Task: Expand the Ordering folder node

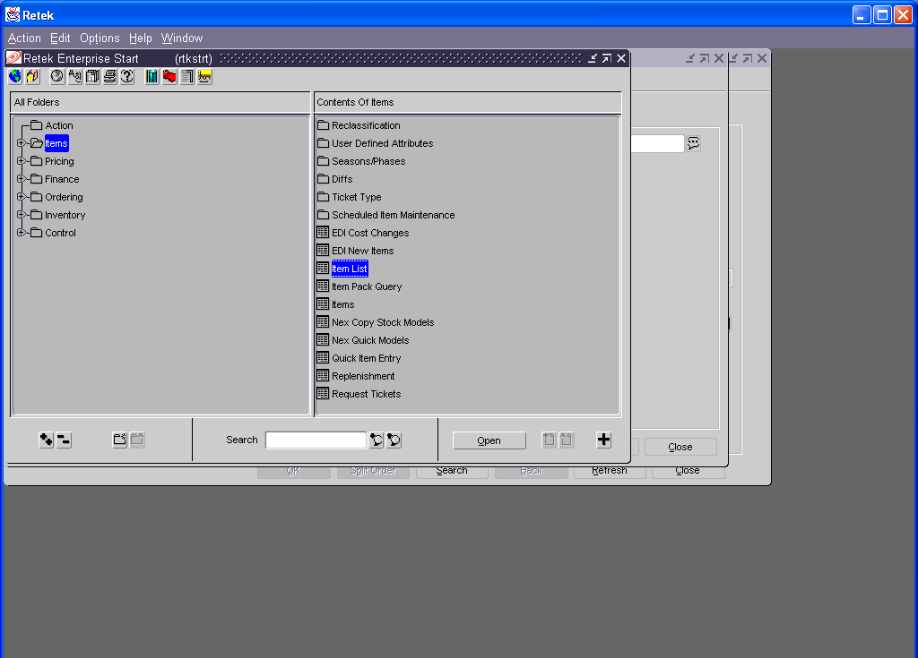Action: click(x=22, y=197)
